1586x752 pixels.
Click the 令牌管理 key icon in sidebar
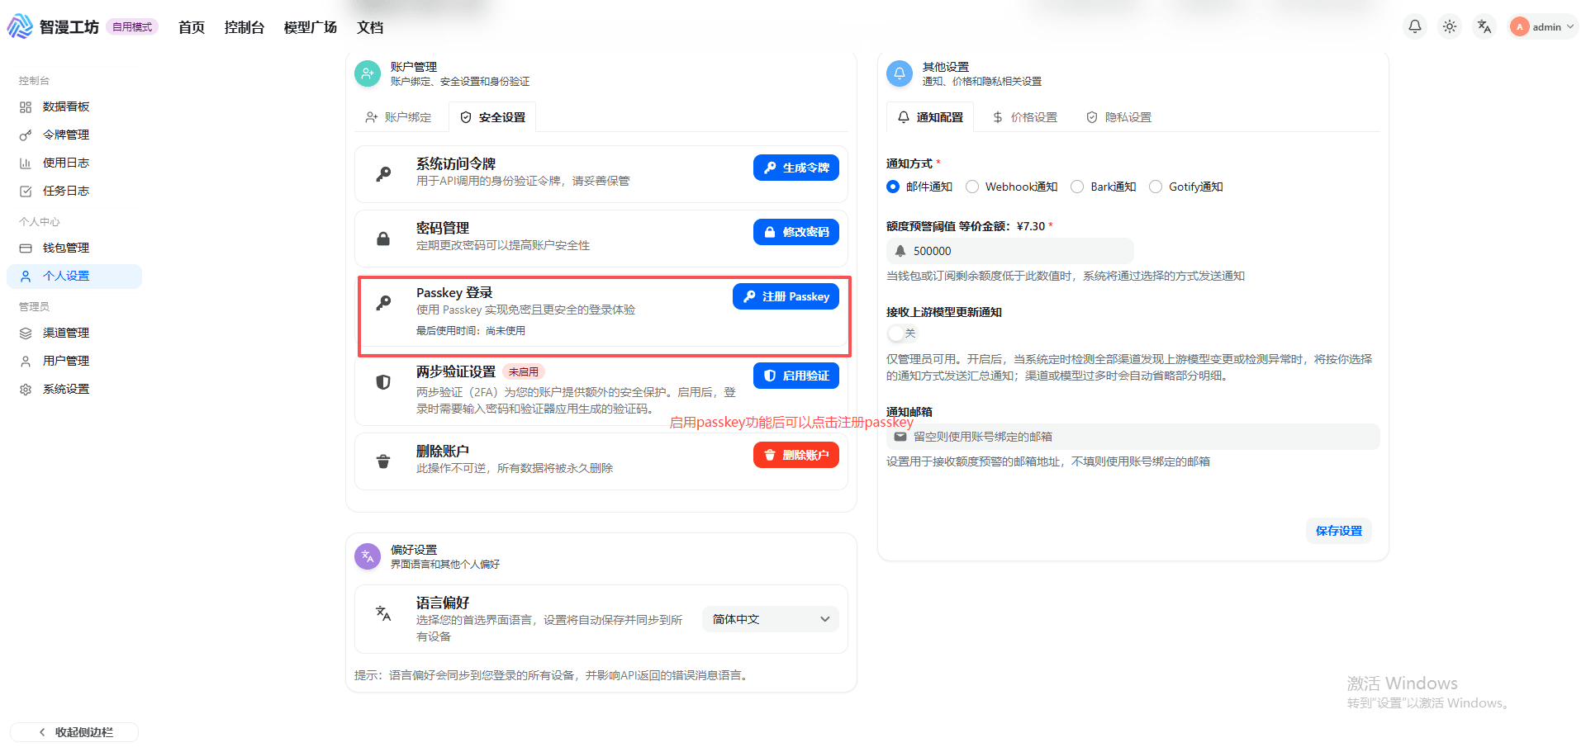[x=26, y=135]
